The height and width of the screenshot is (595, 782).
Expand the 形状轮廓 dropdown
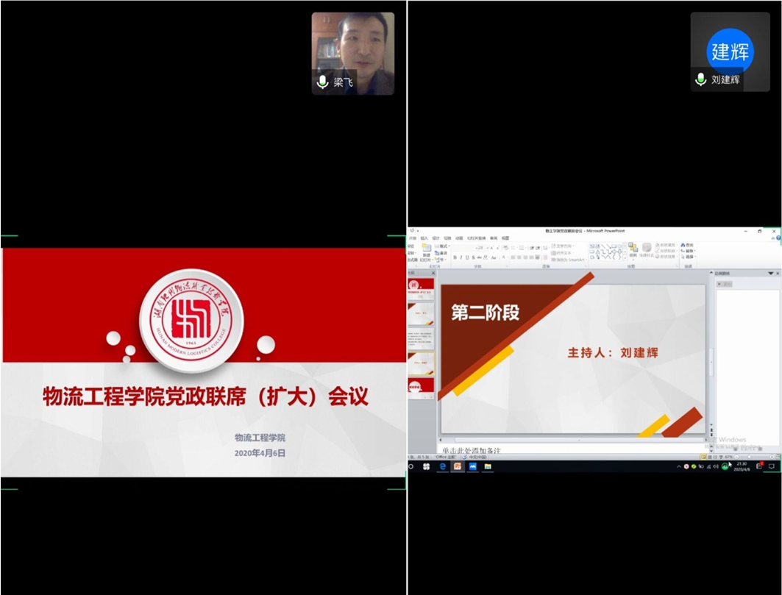pyautogui.click(x=667, y=251)
